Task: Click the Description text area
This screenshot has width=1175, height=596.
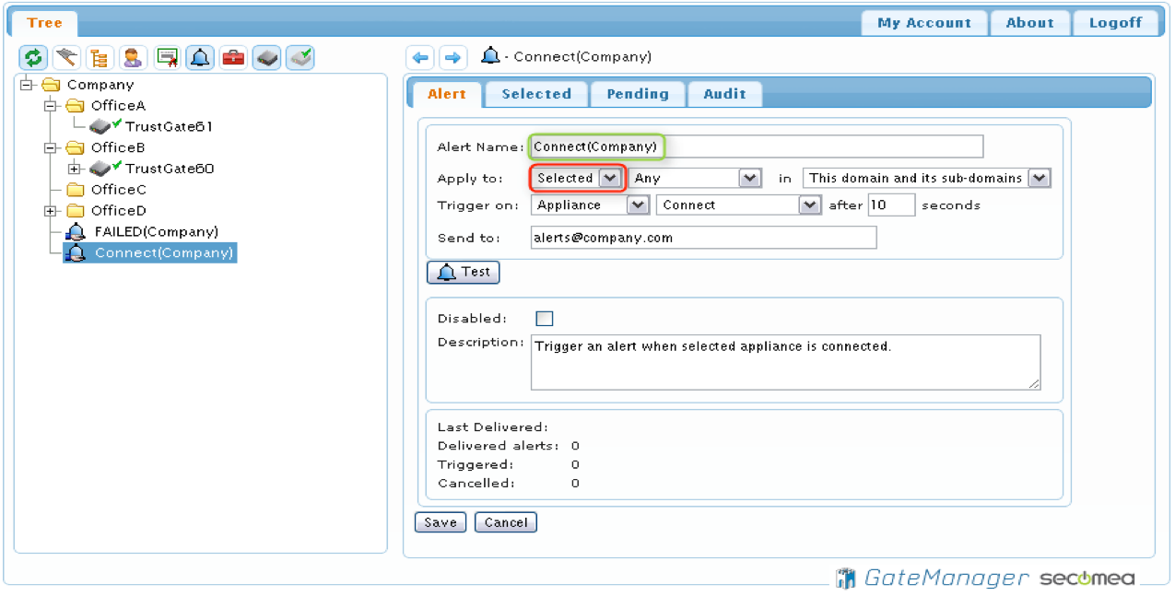Action: [x=786, y=362]
